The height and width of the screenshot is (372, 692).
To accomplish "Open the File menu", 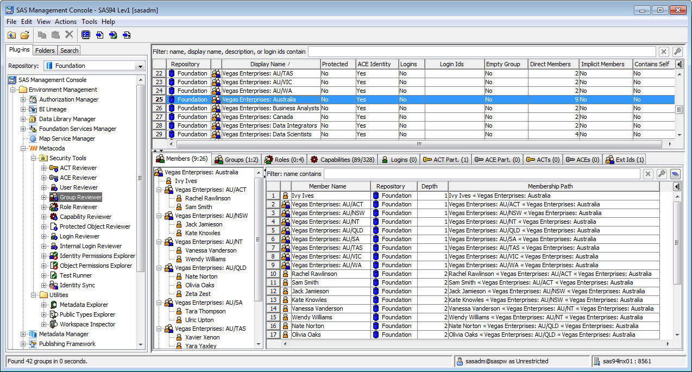I will (11, 22).
